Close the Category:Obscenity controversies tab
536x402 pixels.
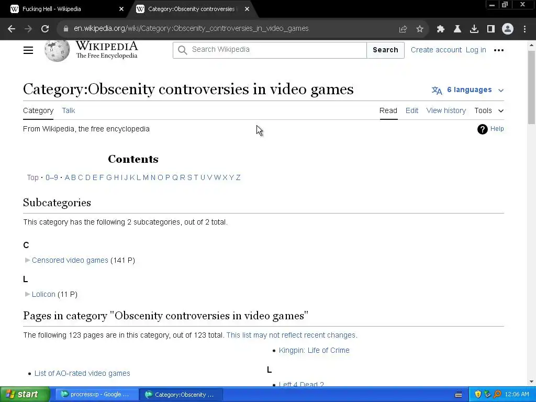pyautogui.click(x=247, y=9)
